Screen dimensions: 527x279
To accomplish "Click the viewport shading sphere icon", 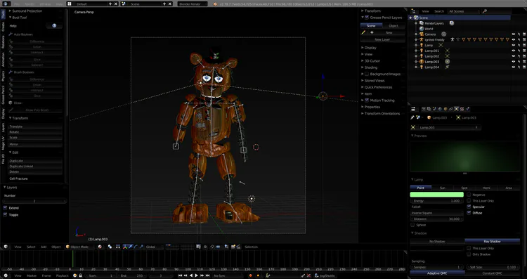I will (100, 247).
